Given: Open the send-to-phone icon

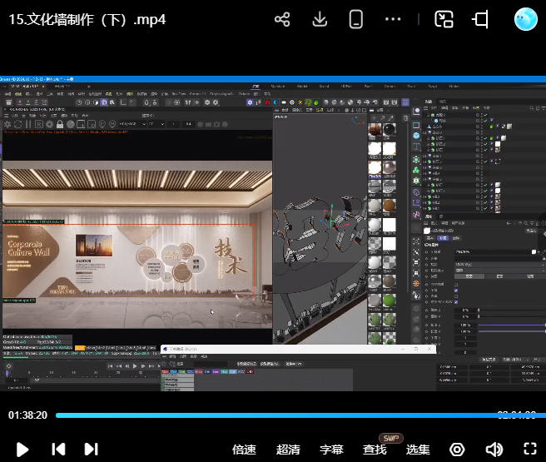Looking at the screenshot, I should [356, 19].
